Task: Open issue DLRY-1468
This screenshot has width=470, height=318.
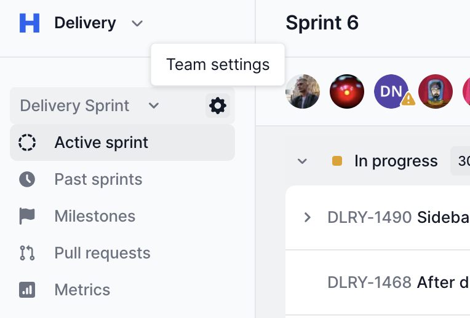Action: tap(369, 282)
